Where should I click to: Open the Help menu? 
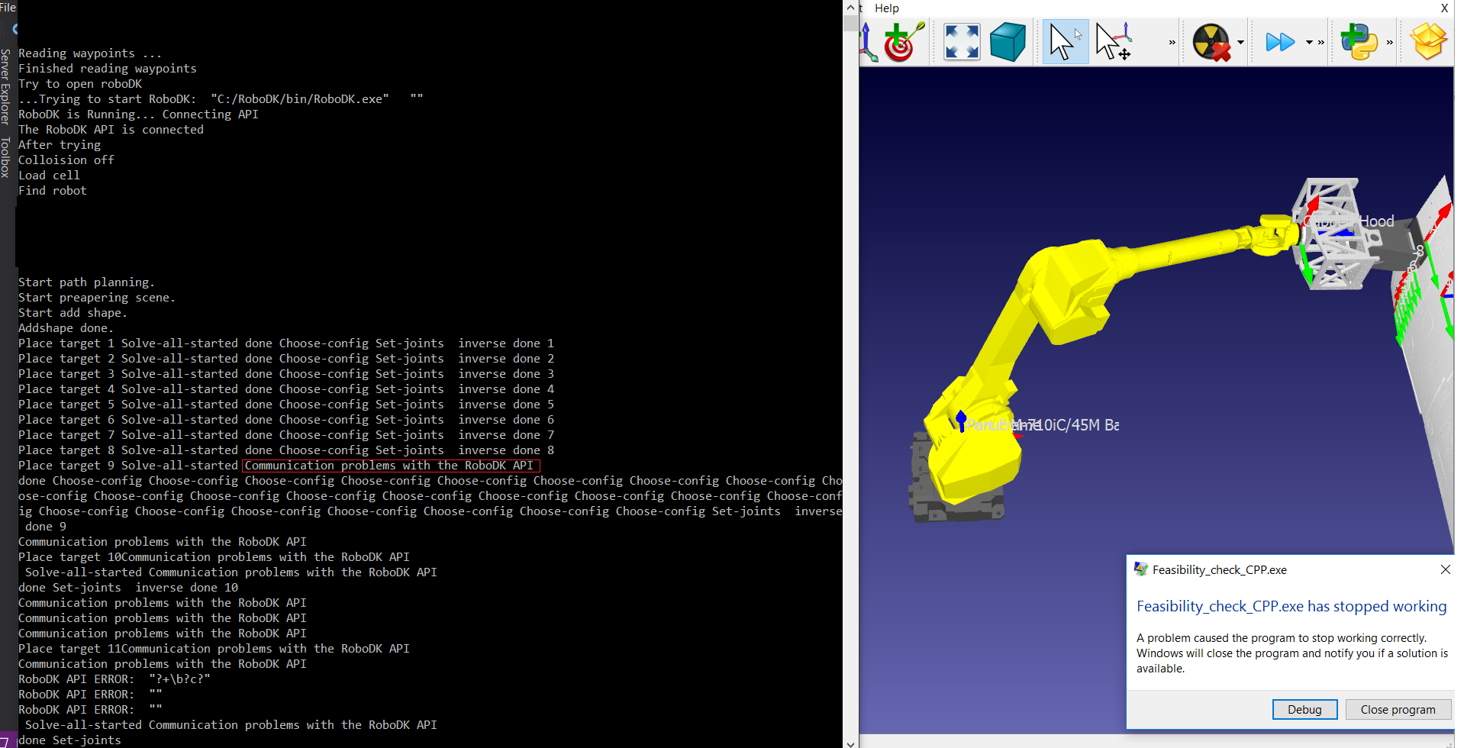(886, 8)
